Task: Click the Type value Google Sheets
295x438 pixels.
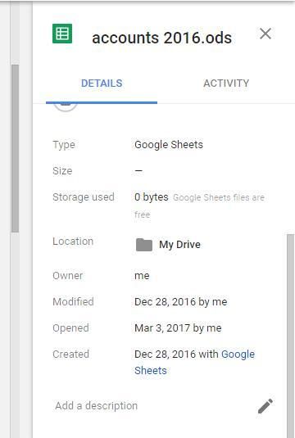Action: tap(169, 145)
